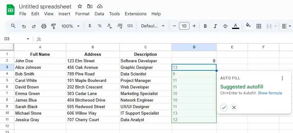Toggle bold formatting
293x133 pixels.
click(x=205, y=26)
